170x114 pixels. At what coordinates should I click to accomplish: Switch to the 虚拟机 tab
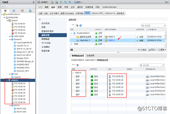click(80, 7)
